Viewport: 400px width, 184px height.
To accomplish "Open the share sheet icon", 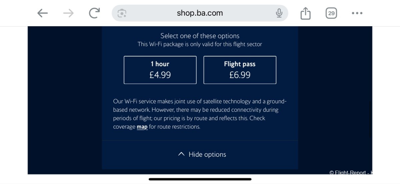I will [305, 13].
